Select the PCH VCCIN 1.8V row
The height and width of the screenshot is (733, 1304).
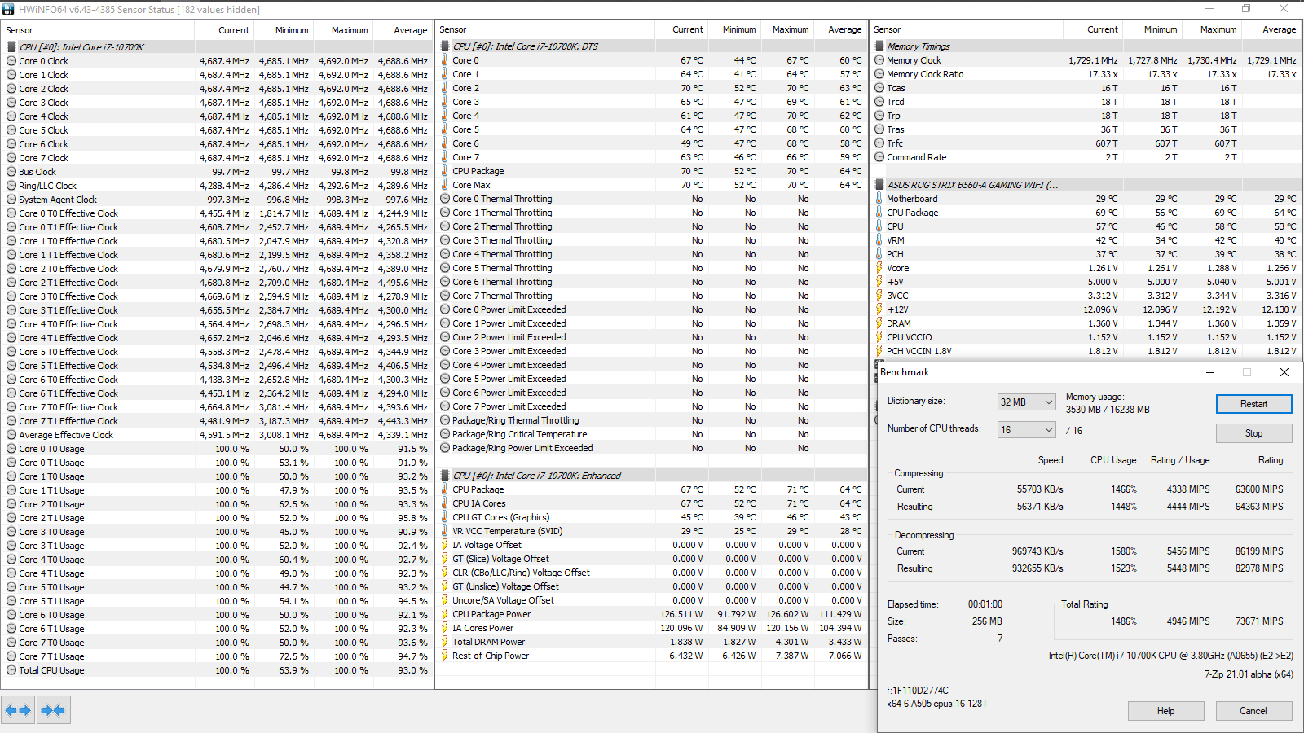[x=1086, y=351]
